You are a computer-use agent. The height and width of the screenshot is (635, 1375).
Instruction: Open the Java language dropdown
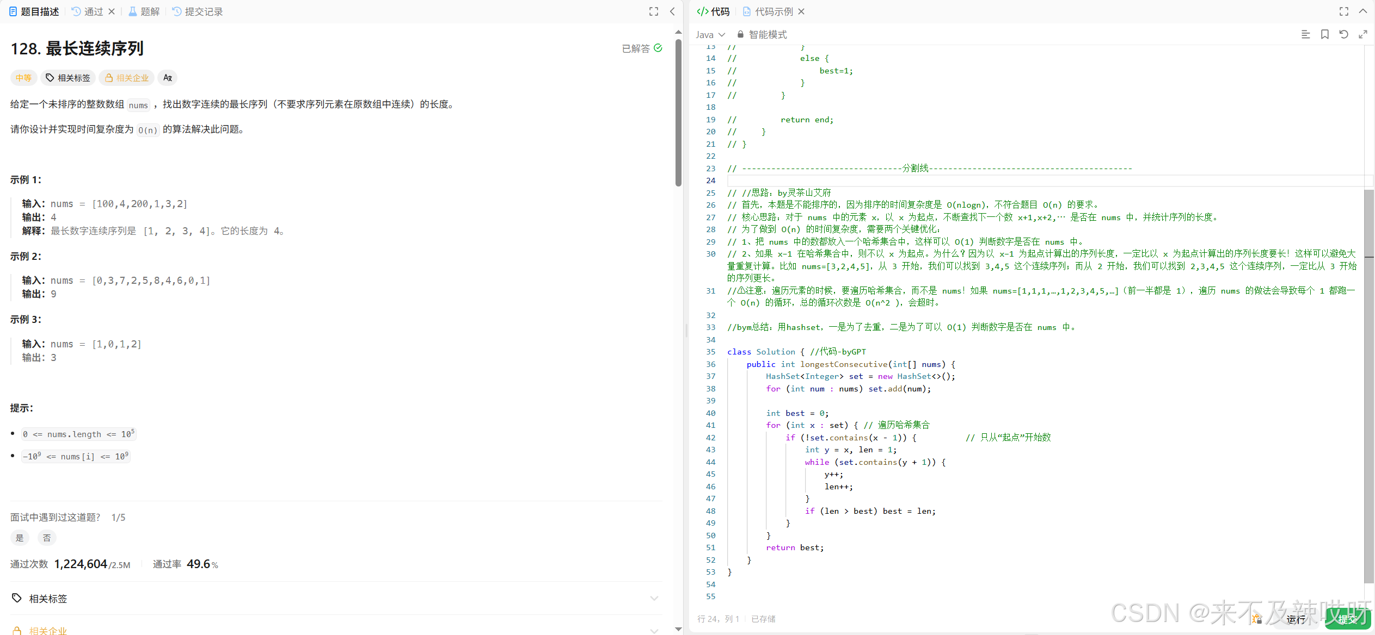point(710,34)
